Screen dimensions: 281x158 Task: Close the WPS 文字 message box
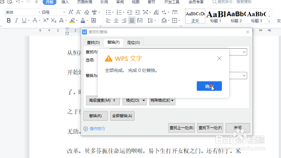tap(219, 59)
